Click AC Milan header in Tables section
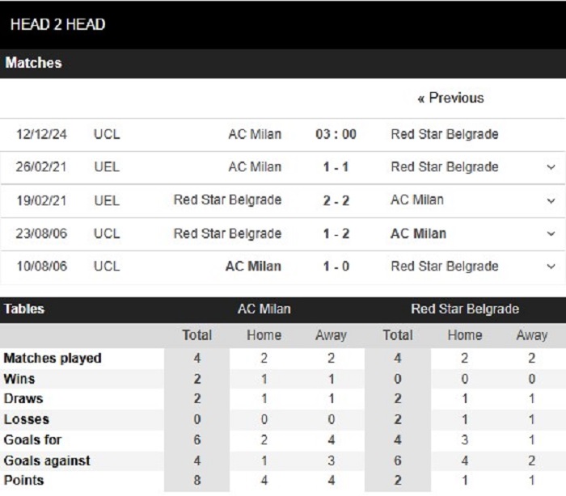This screenshot has width=566, height=496. tap(264, 309)
